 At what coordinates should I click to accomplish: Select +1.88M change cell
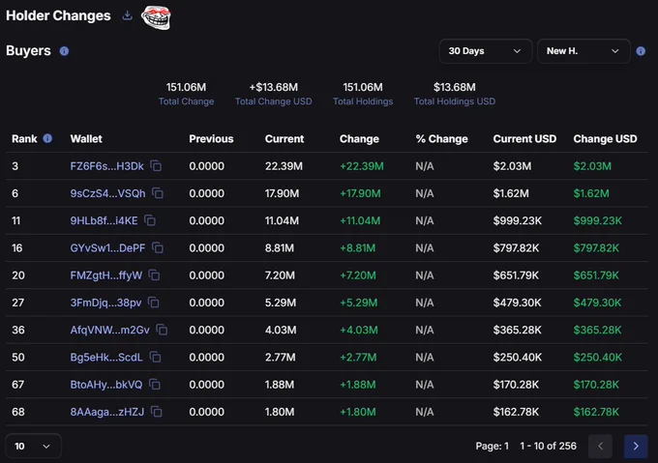tap(358, 385)
